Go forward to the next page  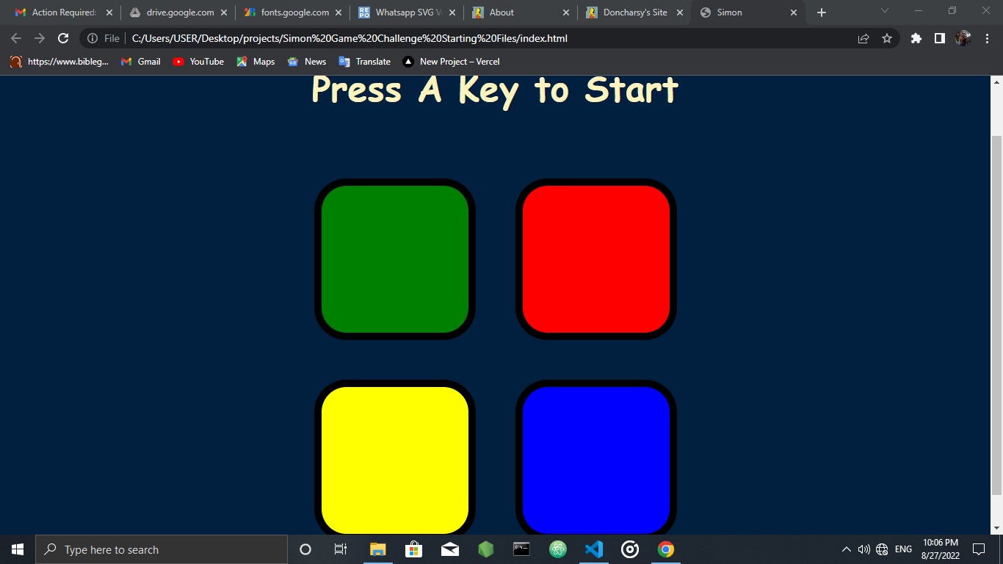(40, 38)
